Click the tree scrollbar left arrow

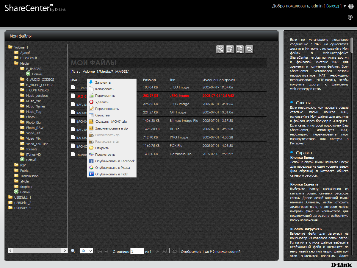11,251
